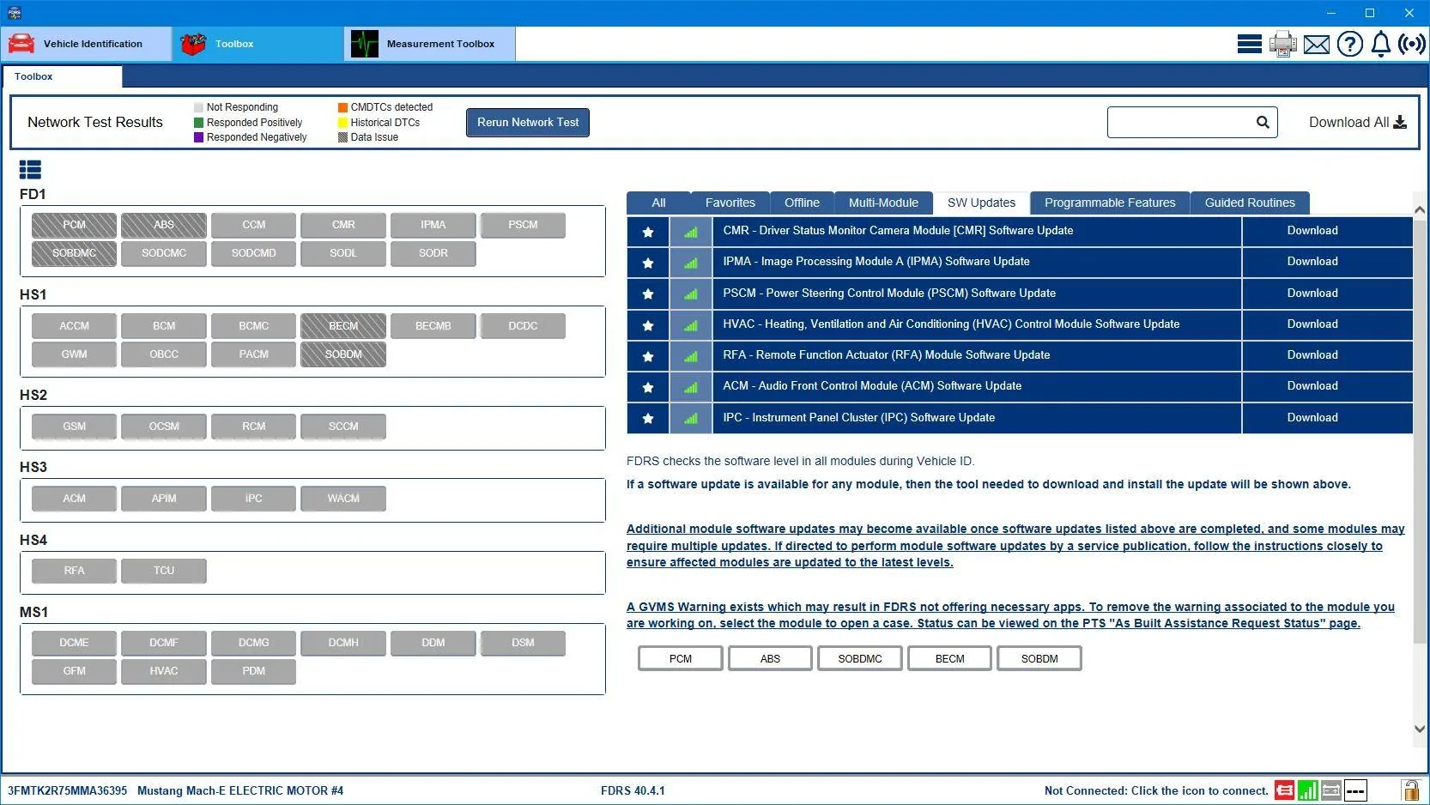Click the favorite star on the IPC update row
1430x805 pixels.
tap(648, 418)
